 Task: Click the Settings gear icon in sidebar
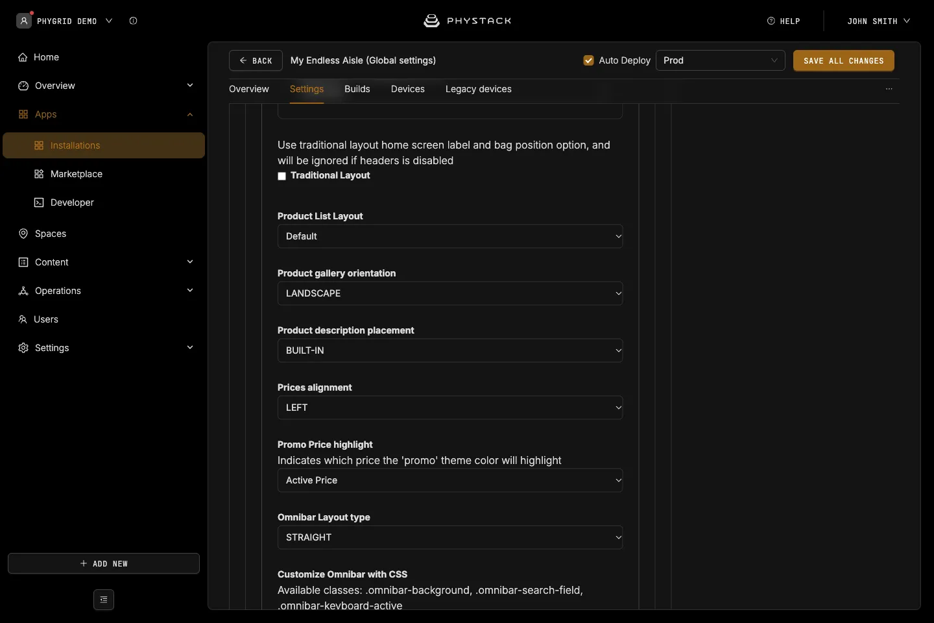point(23,348)
